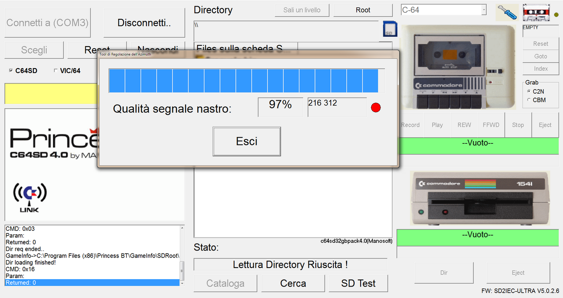This screenshot has width=563, height=298.
Task: Click the Cerca button
Action: point(293,283)
